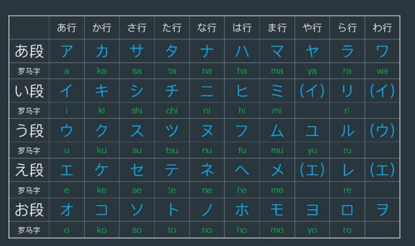Select the katakana ツ cell
415x246 pixels.
172,131
